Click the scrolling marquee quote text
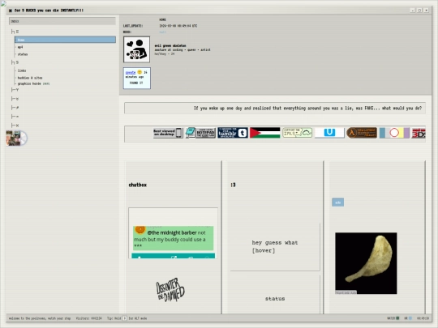The height and width of the screenshot is (328, 438). click(307, 108)
